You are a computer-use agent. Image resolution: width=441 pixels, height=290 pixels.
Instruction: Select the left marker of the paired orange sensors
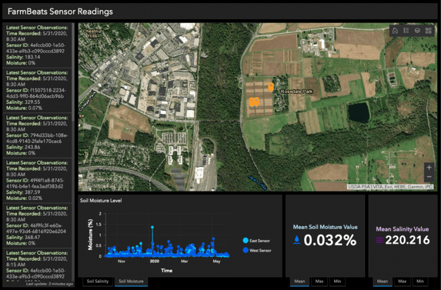point(252,102)
